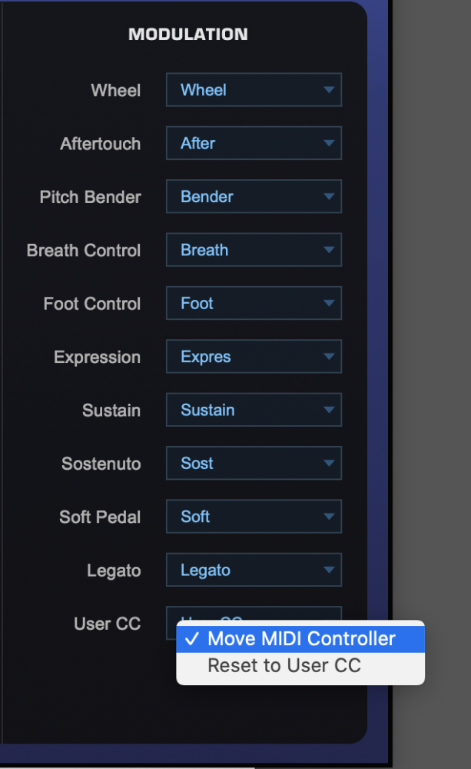Click the Legato dropdown arrow icon
Screen dimensions: 471x769
coord(329,570)
